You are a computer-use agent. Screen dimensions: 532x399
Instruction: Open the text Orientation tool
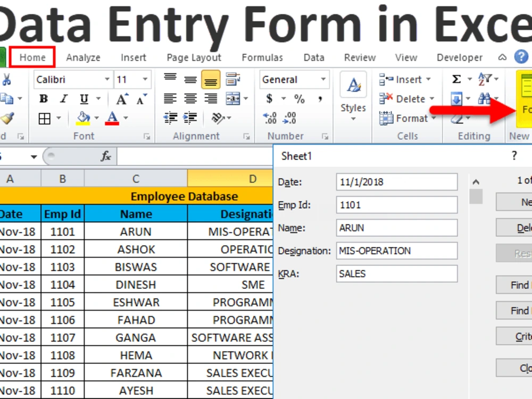(x=218, y=118)
